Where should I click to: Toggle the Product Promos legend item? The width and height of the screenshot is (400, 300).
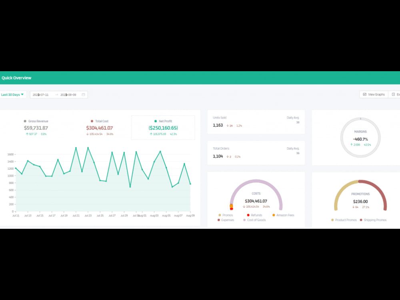click(344, 220)
